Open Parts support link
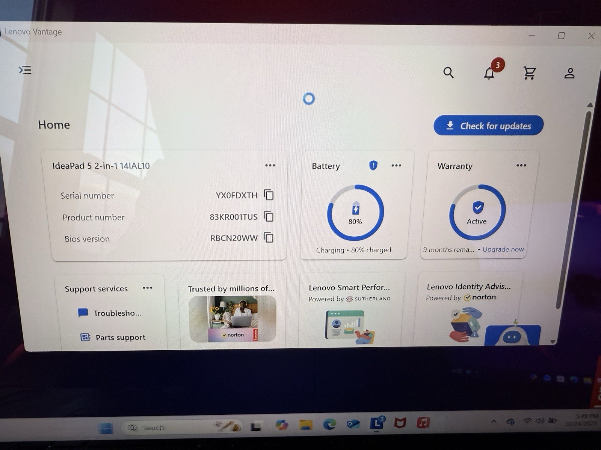The height and width of the screenshot is (450, 601). point(121,337)
